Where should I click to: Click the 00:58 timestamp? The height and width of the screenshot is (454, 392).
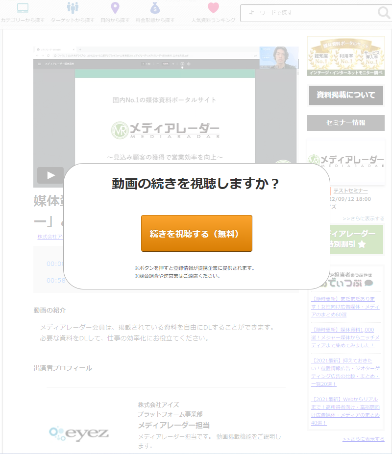click(56, 280)
